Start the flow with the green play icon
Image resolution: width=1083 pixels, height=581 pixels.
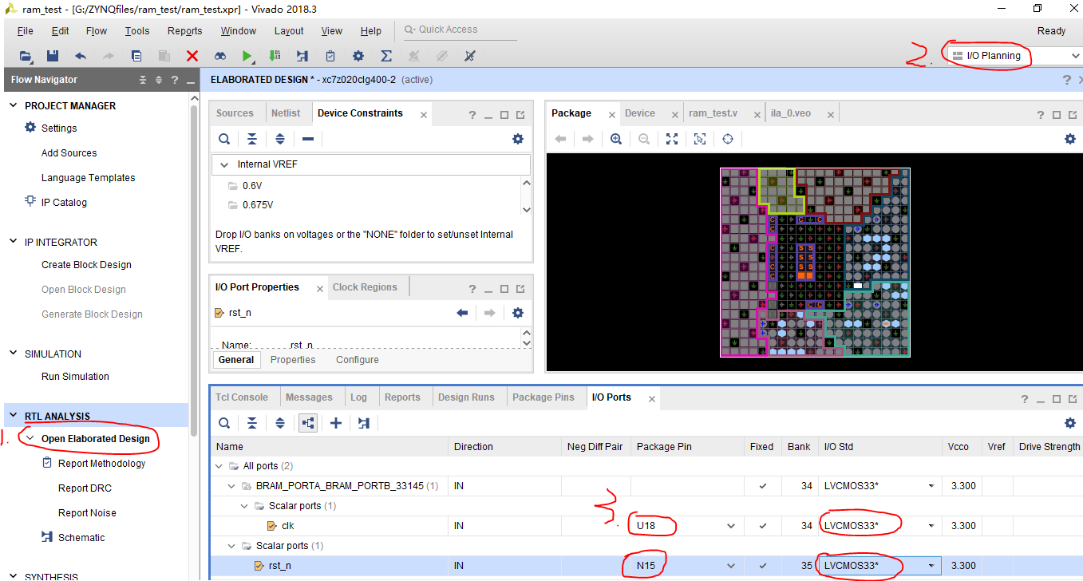[x=247, y=56]
